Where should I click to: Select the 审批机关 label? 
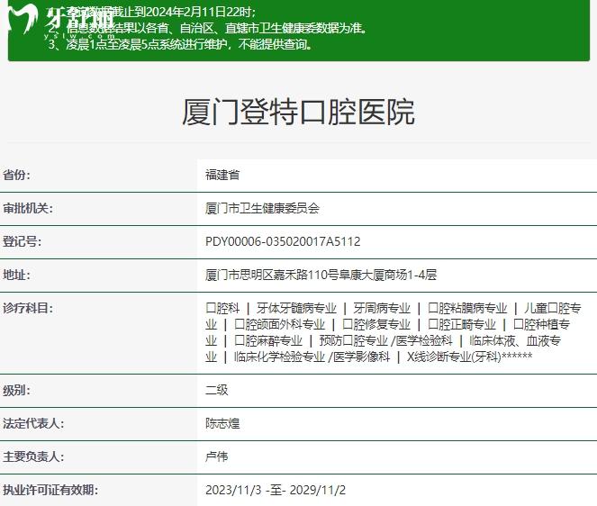pos(28,208)
